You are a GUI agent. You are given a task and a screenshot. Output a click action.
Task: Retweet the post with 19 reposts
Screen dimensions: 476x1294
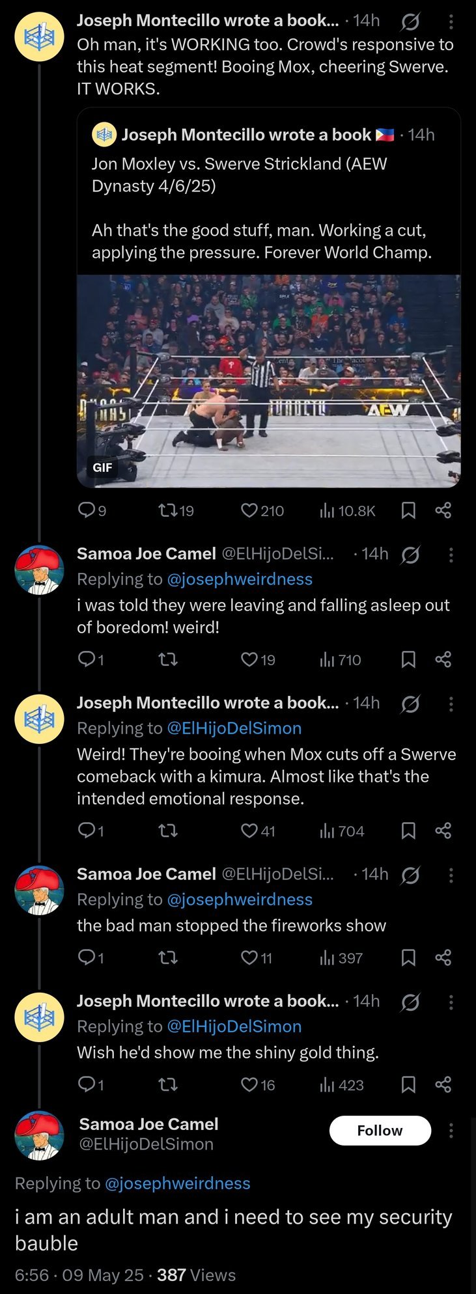coord(168,510)
